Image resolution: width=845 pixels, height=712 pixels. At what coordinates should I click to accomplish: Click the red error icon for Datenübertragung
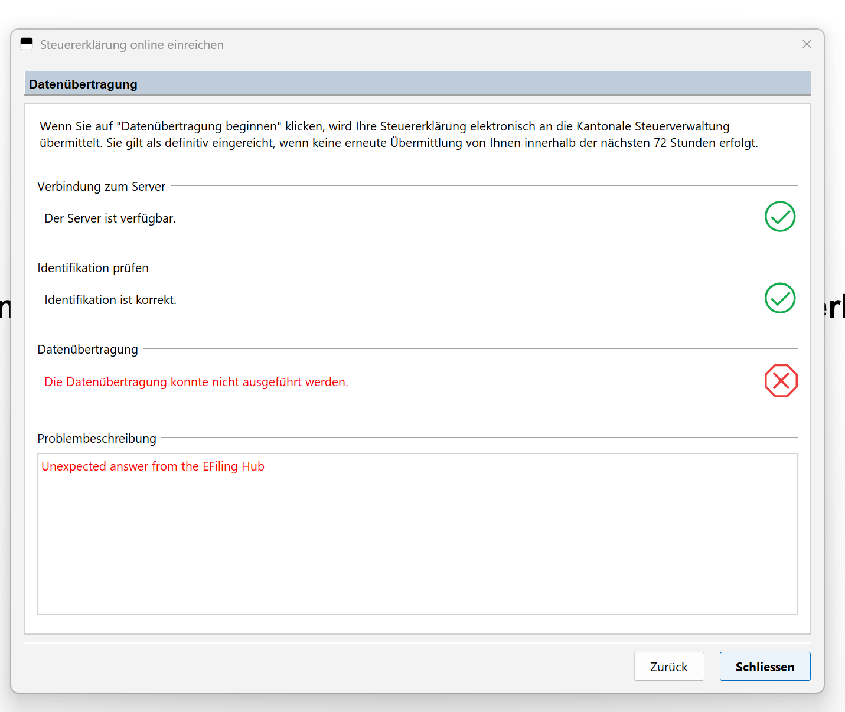coord(781,381)
